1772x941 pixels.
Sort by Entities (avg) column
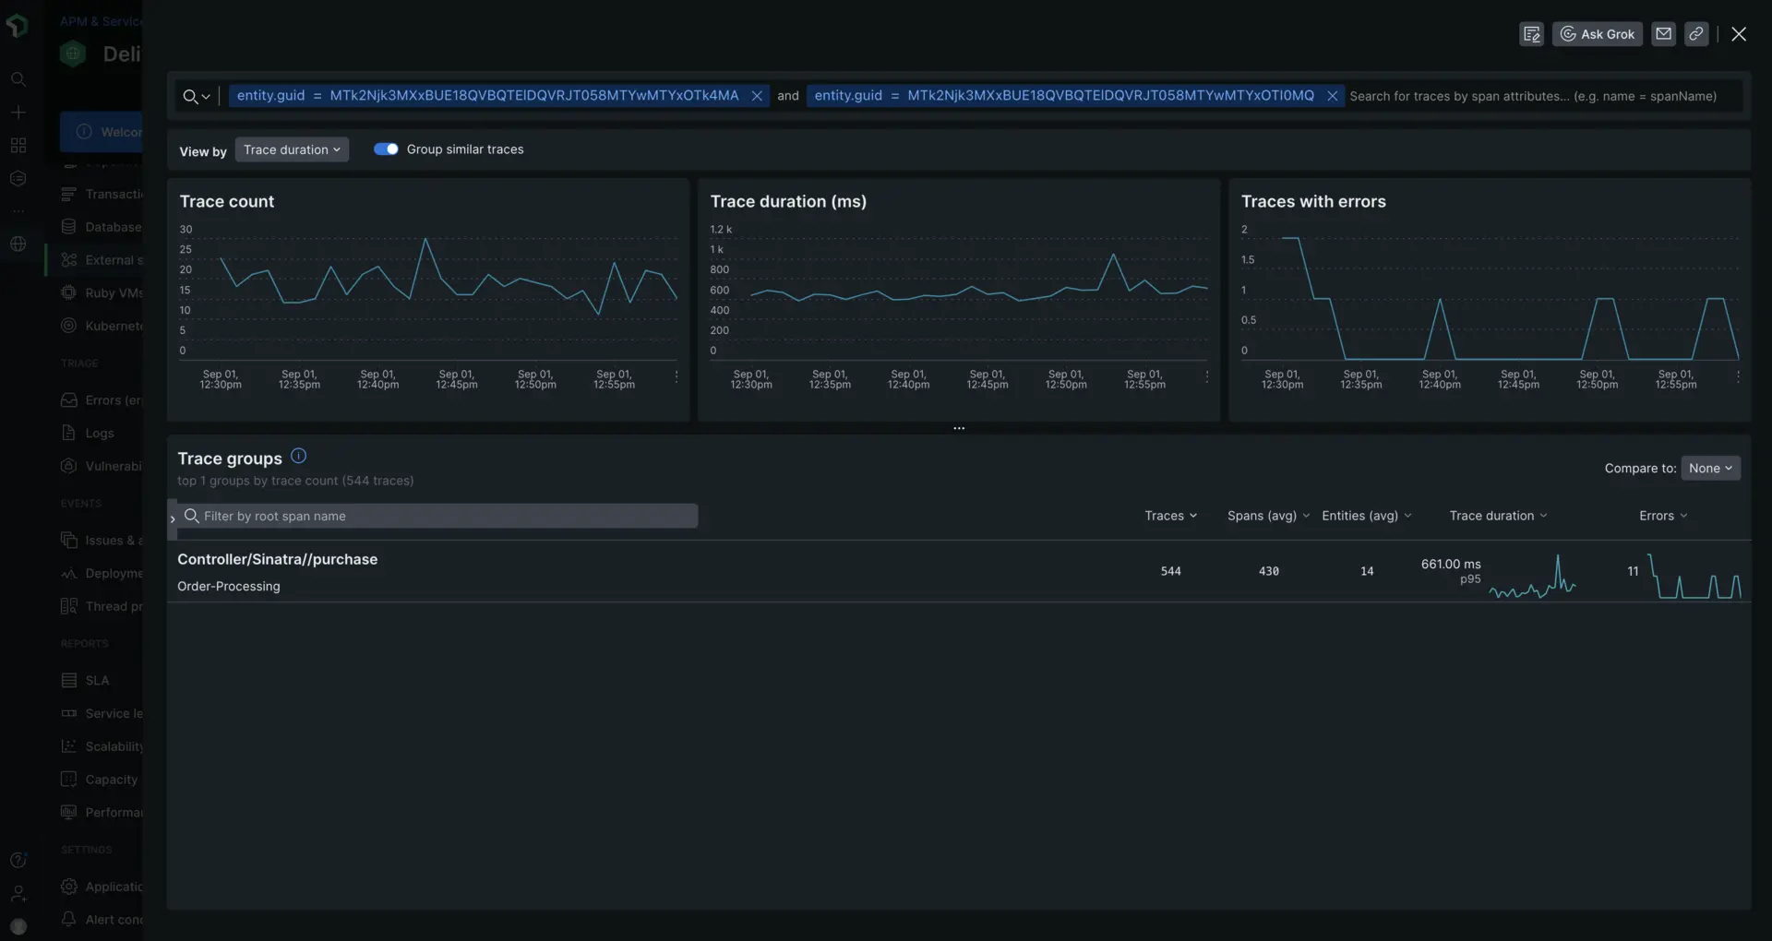click(x=1366, y=516)
